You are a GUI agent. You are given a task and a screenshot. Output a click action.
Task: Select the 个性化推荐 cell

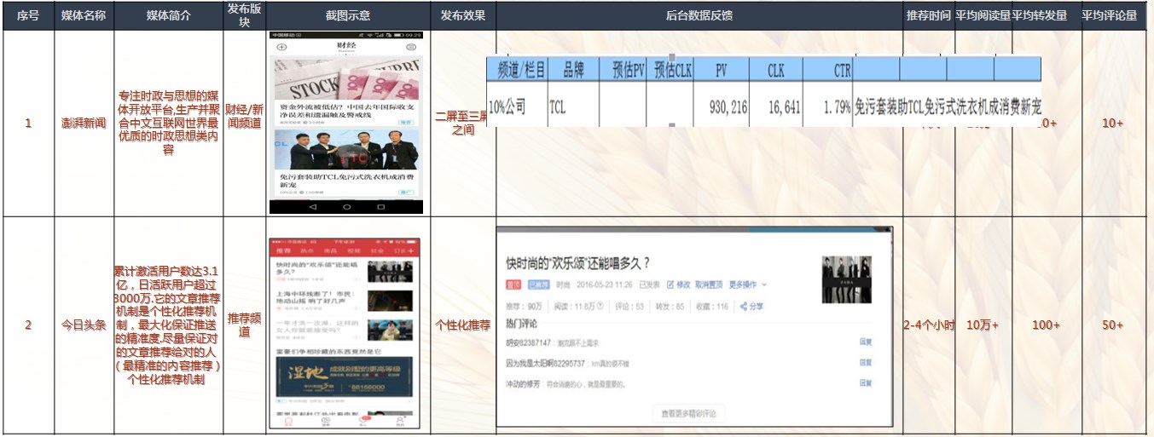[463, 325]
